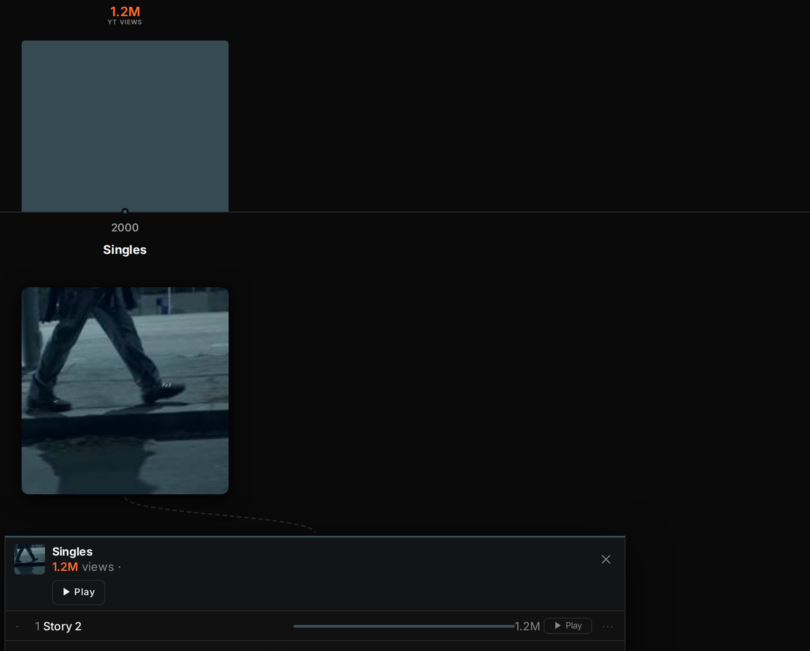Screen dimensions: 810x651
Task: Click the 2000 year label
Action: (x=125, y=228)
